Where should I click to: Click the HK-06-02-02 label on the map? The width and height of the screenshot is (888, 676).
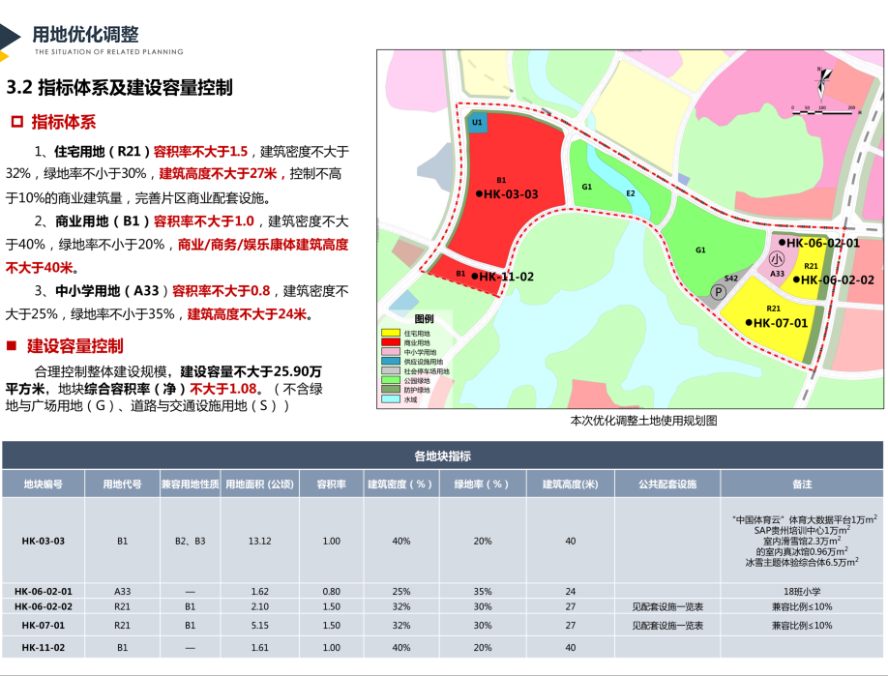tap(838, 279)
